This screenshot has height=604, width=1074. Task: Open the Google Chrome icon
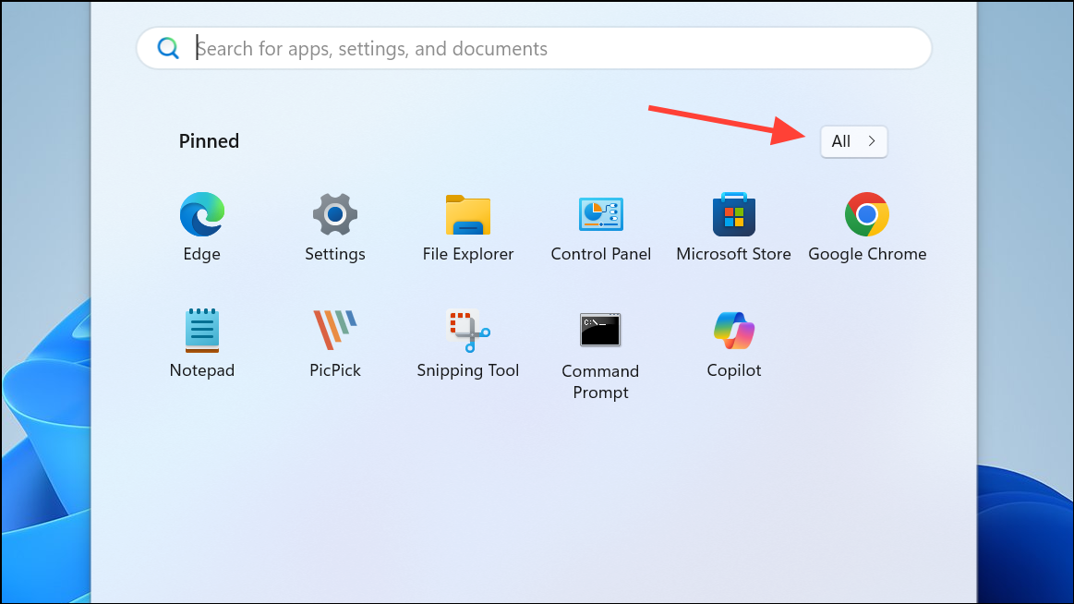(x=867, y=214)
